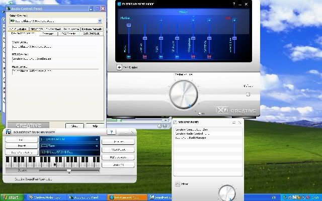Click Audio Control Panel taskbar button
322x201 pixels.
86,197
